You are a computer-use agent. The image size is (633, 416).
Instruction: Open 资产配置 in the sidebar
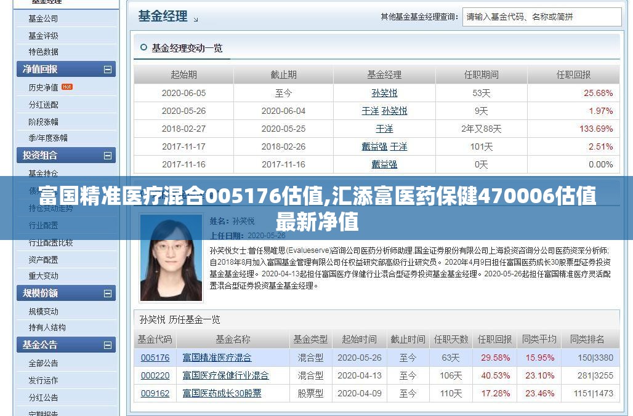pyautogui.click(x=43, y=260)
